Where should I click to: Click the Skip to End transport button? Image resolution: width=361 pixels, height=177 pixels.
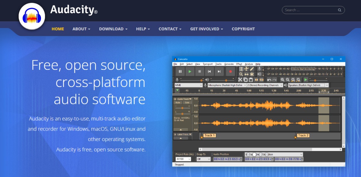coord(219,71)
